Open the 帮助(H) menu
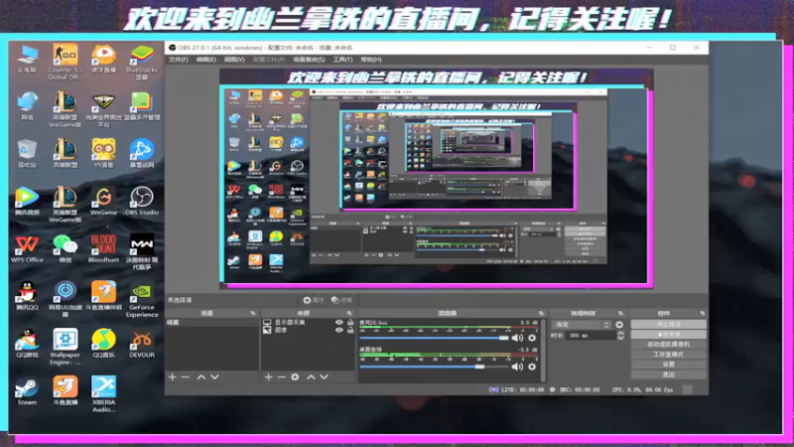The height and width of the screenshot is (447, 794). [370, 60]
